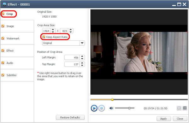Click the volume slider handle
Screen dimensions: 189x123
(129, 108)
